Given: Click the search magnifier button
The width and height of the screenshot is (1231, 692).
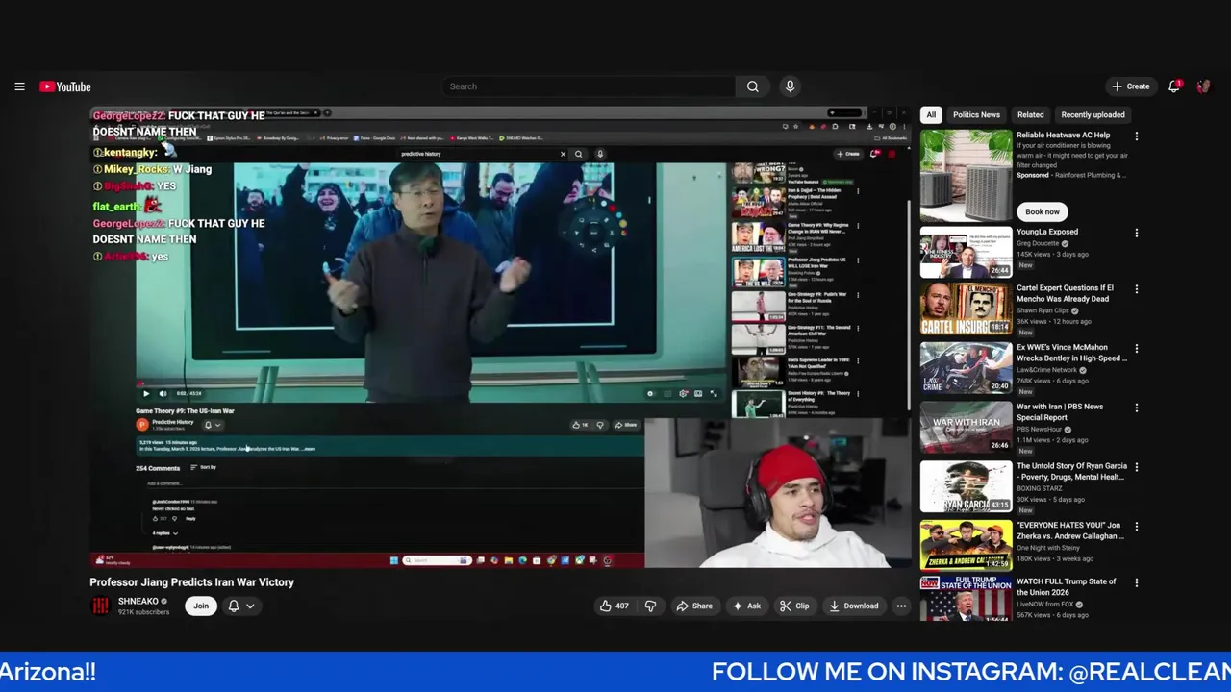Looking at the screenshot, I should click(x=753, y=86).
